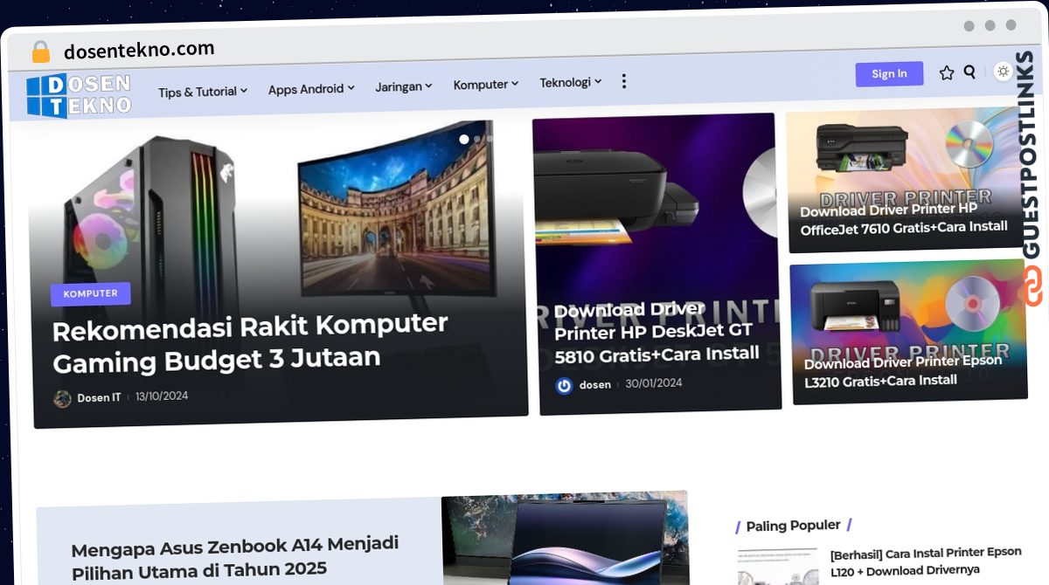
Task: Click the padlock icon beside the URL
Action: [41, 52]
